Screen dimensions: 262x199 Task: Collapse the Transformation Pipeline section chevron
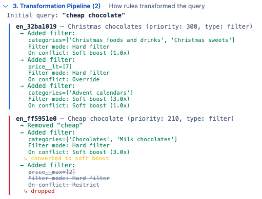6,6
